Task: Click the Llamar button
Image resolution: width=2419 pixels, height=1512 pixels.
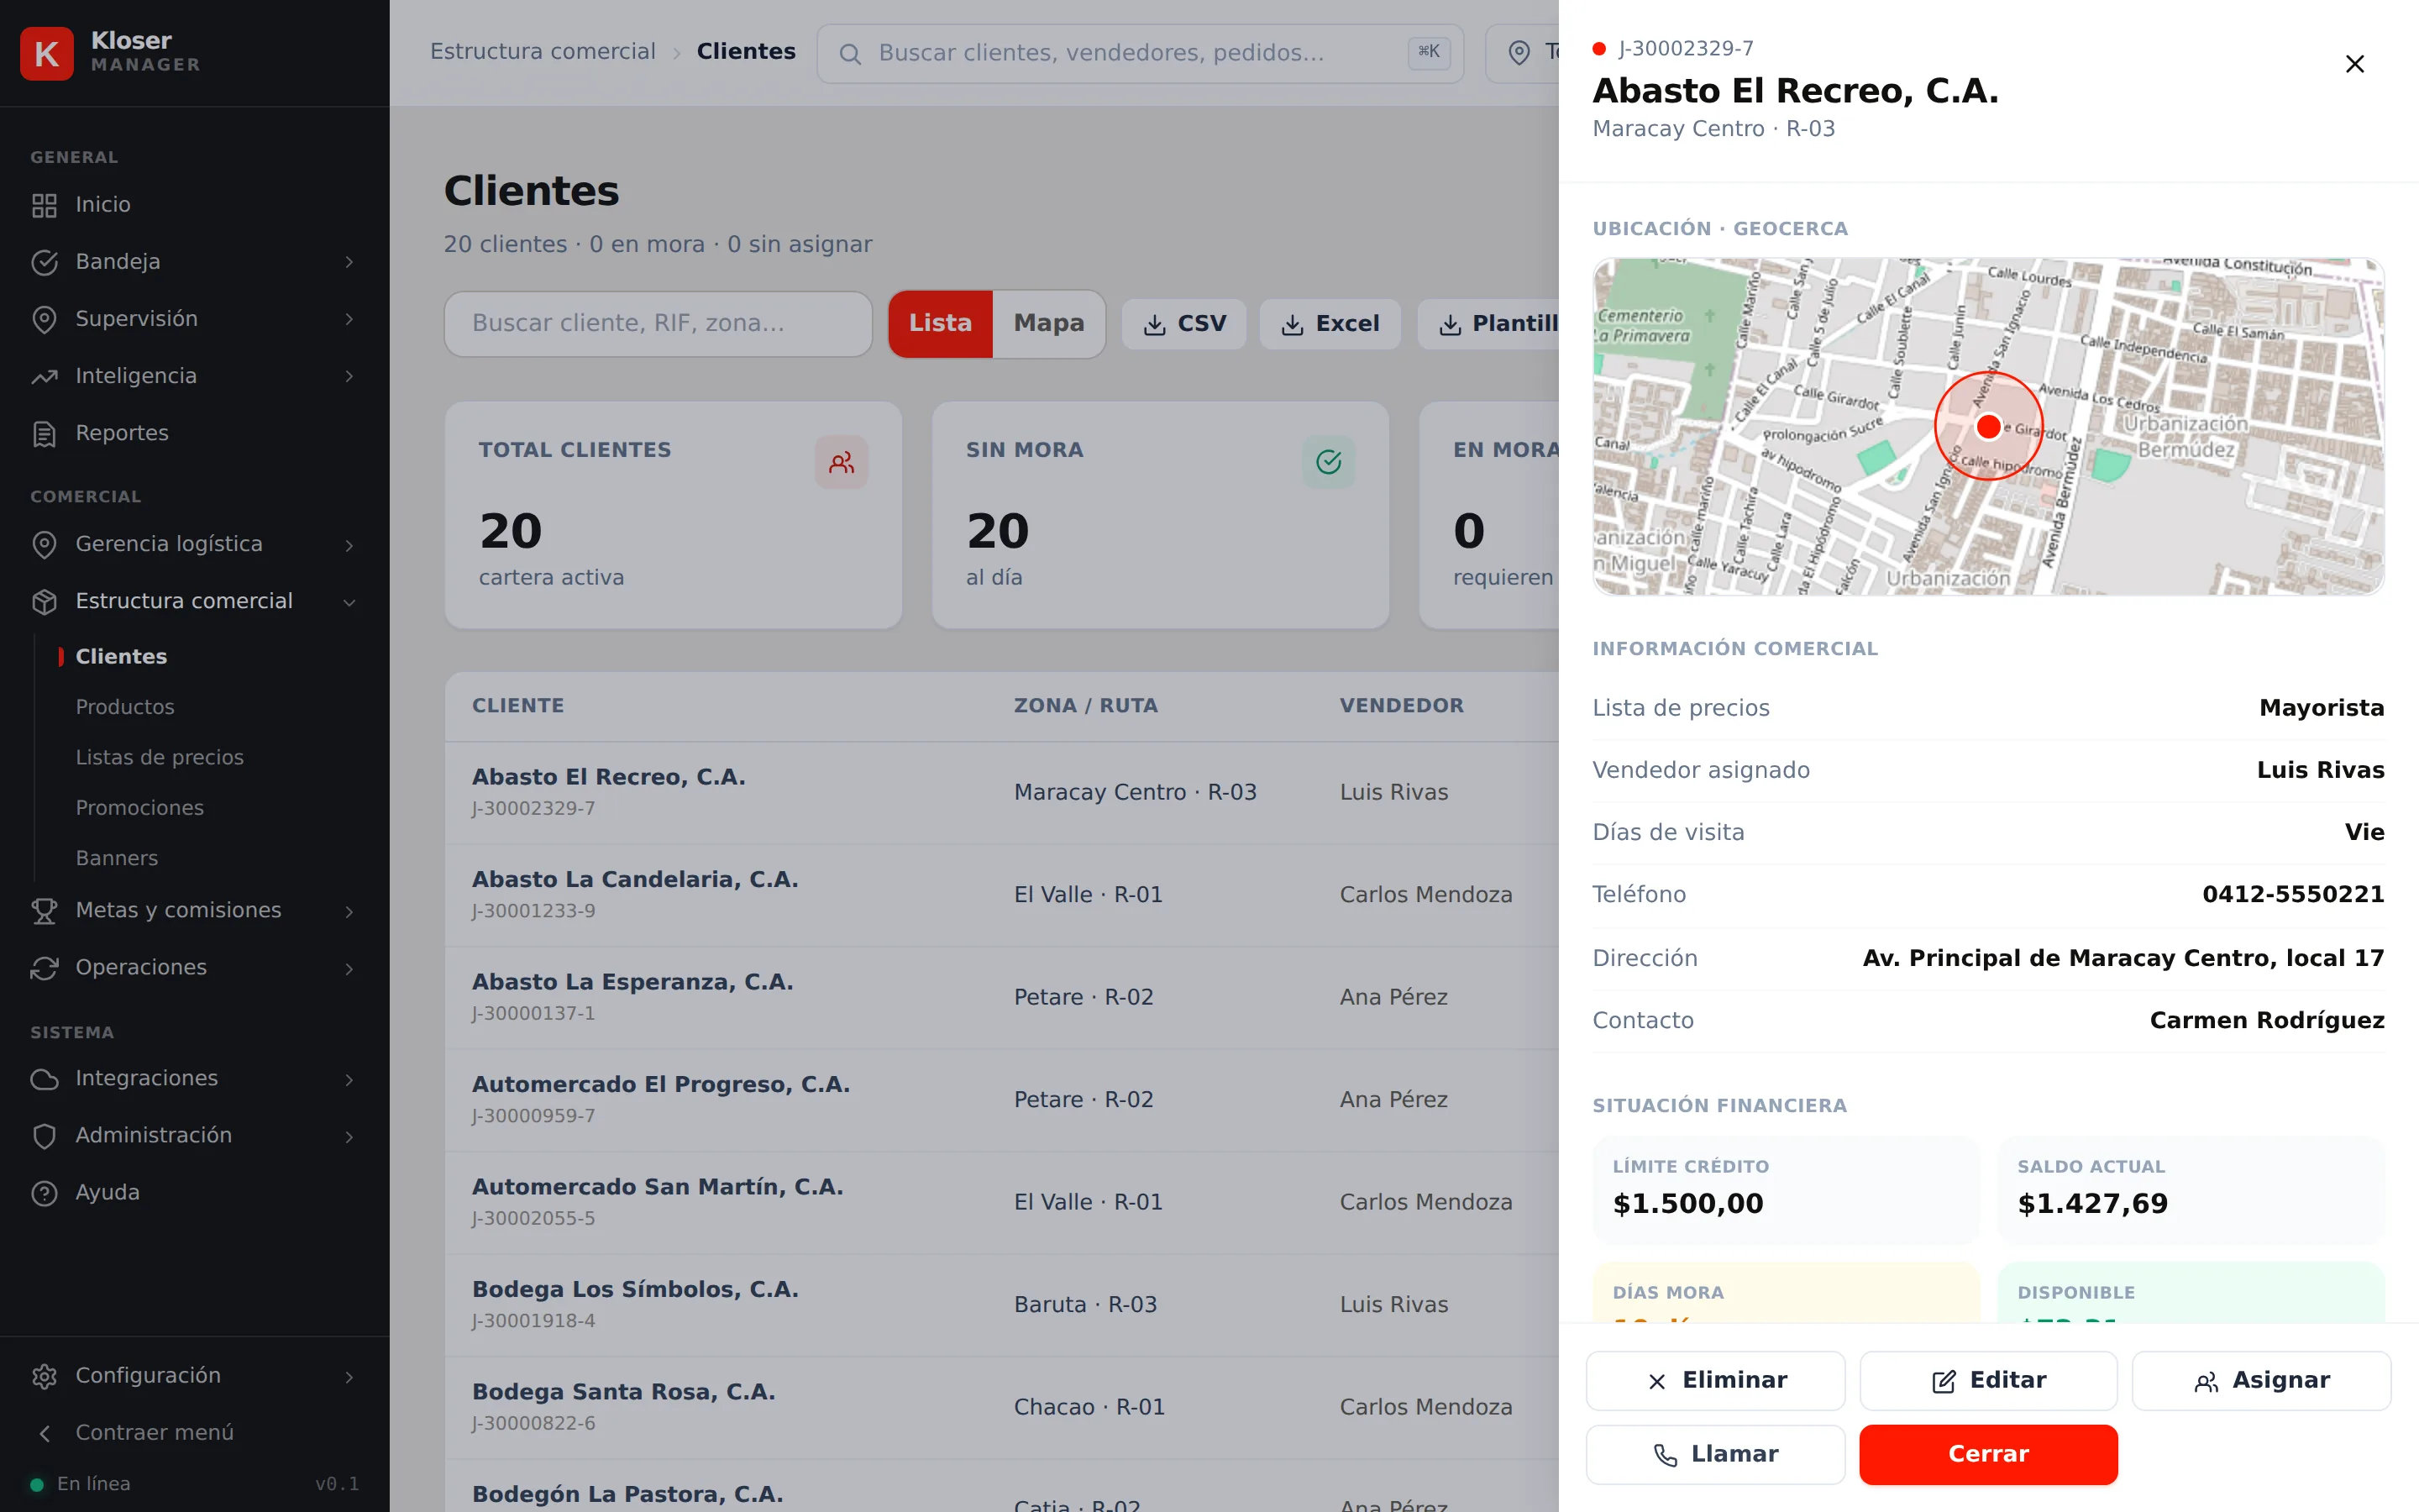Action: coord(1715,1454)
